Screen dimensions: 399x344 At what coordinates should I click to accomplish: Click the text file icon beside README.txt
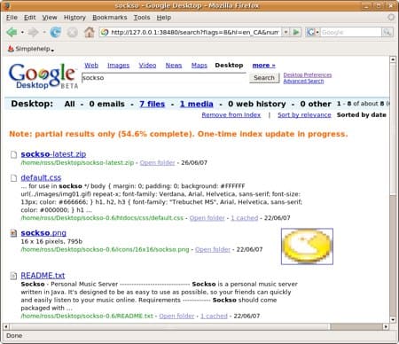(13, 276)
